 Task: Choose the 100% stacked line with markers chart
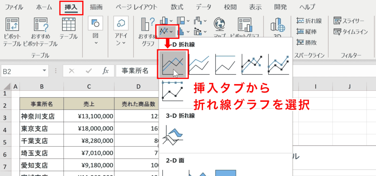pos(173,91)
